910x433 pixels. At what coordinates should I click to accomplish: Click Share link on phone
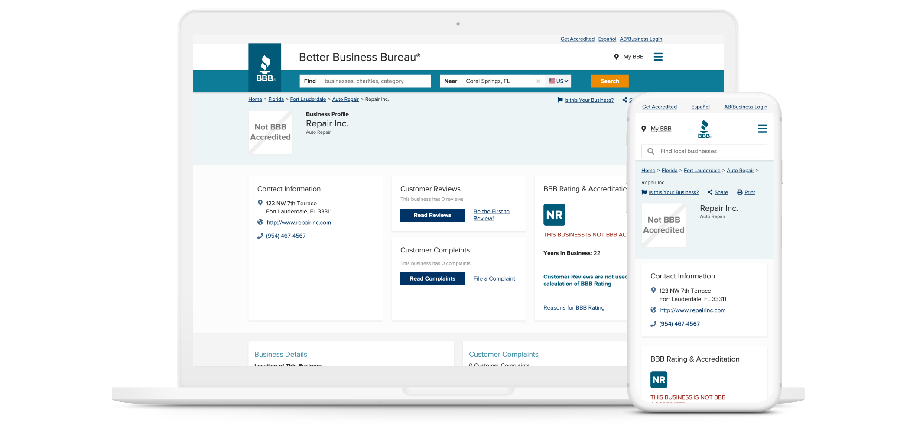(x=721, y=192)
